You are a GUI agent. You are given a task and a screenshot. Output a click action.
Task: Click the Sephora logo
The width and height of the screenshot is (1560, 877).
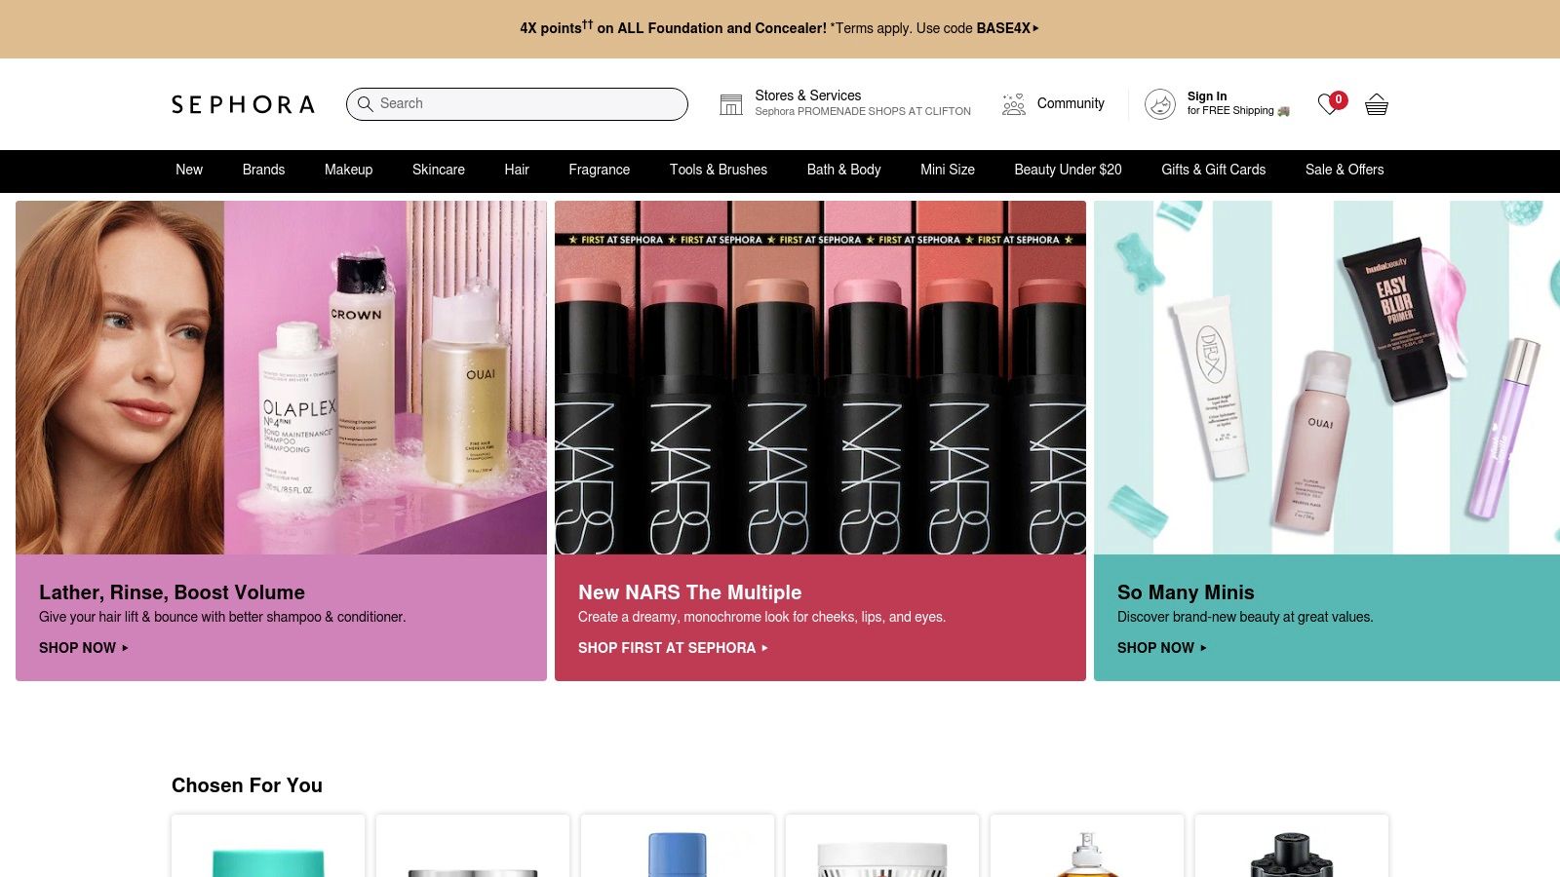point(243,104)
